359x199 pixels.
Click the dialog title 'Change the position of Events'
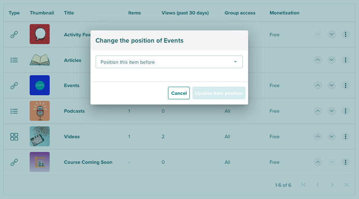[139, 40]
